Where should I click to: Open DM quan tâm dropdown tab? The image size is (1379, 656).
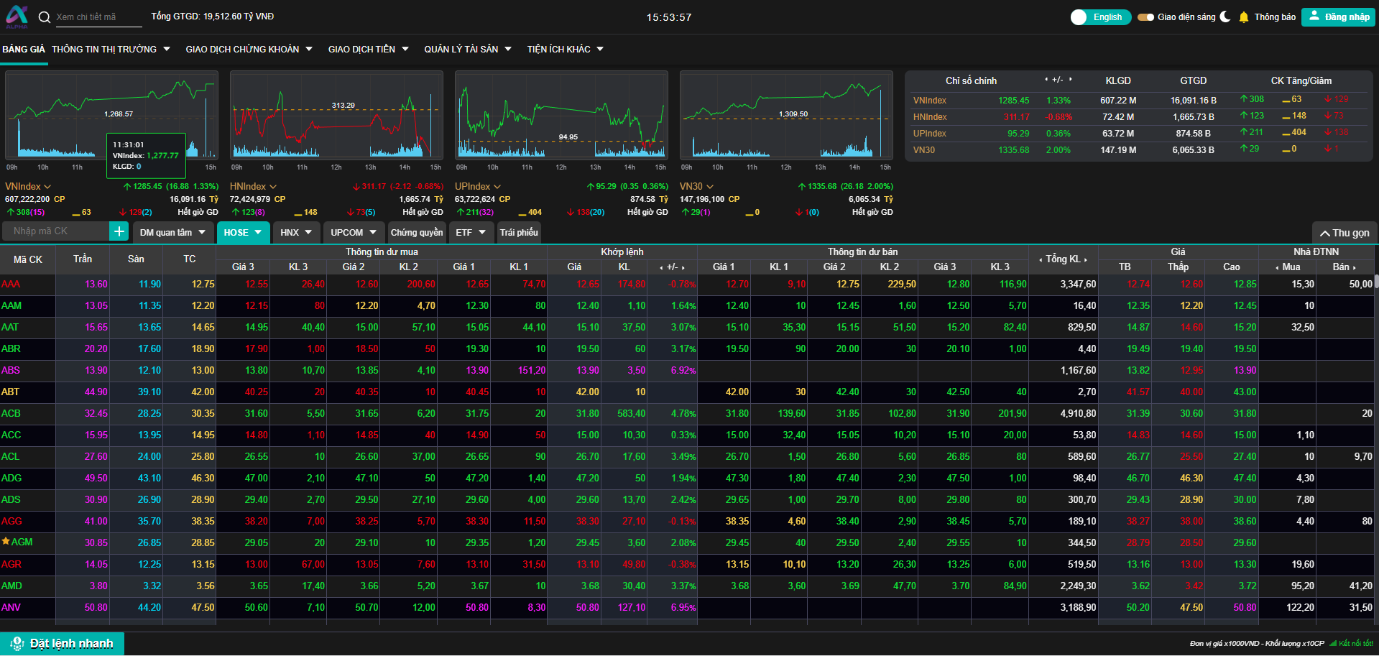coord(172,233)
